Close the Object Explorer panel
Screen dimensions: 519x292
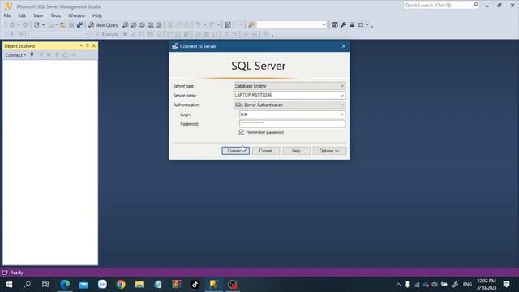tap(94, 45)
